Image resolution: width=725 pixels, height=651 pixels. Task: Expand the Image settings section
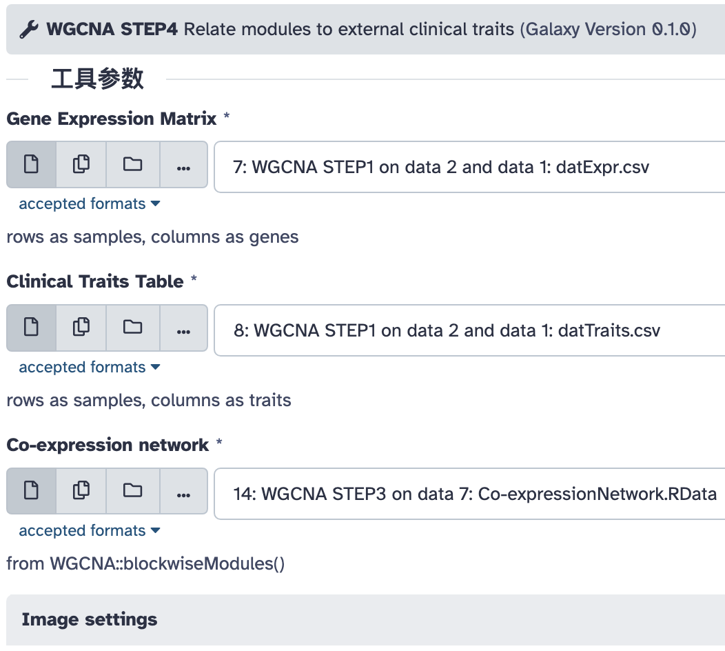(x=365, y=619)
